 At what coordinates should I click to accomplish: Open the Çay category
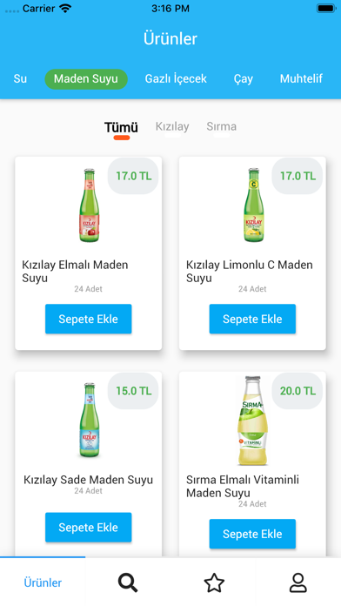point(244,79)
